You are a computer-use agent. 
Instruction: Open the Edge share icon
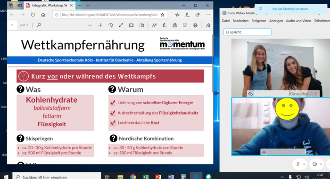[198, 15]
